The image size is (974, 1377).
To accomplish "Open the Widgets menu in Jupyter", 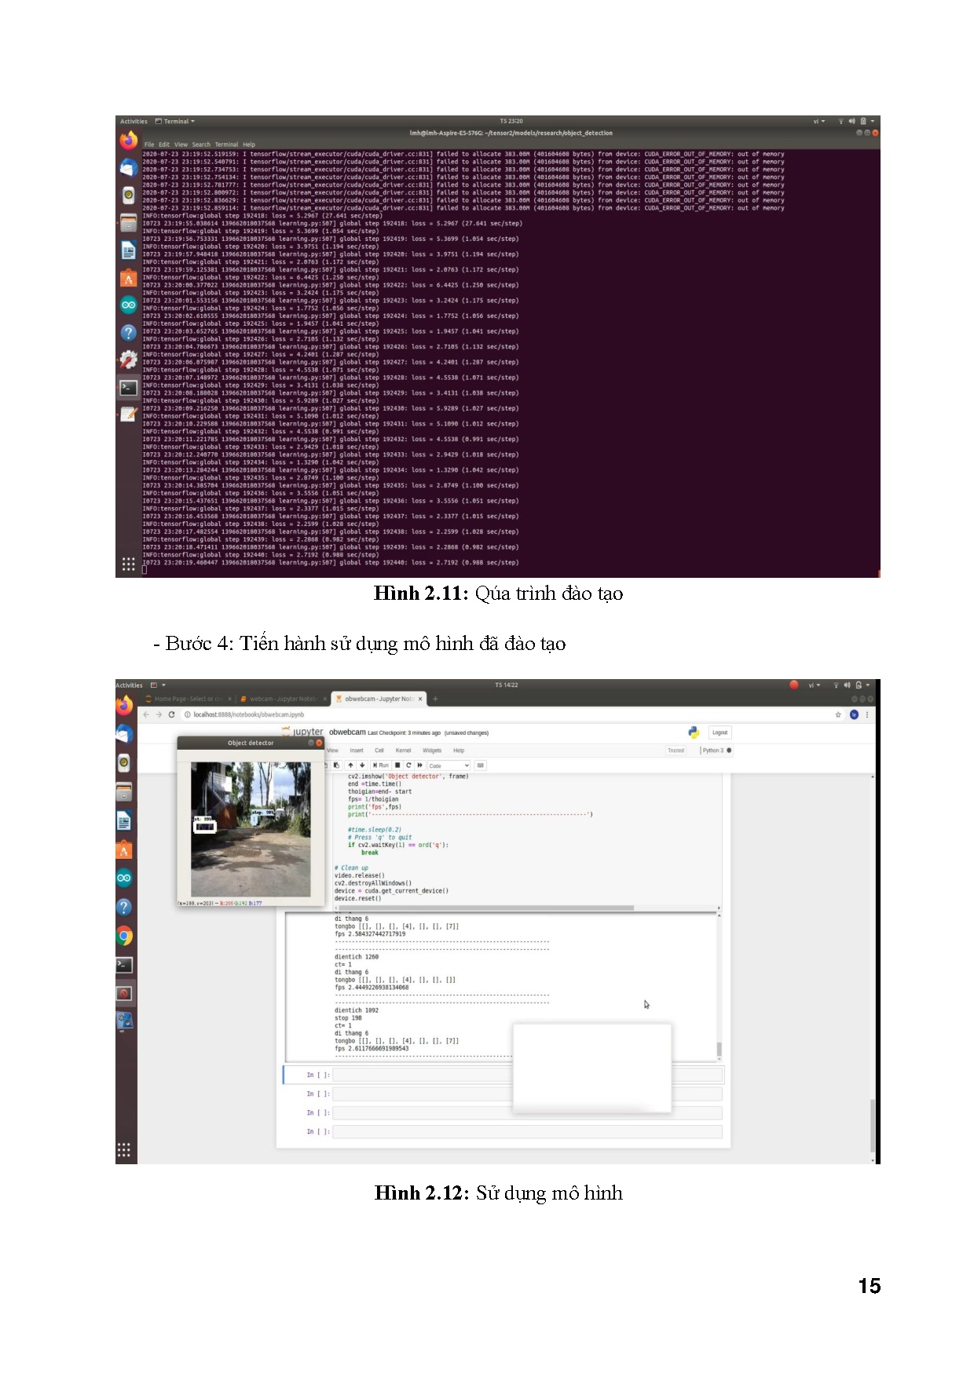I will (x=432, y=751).
